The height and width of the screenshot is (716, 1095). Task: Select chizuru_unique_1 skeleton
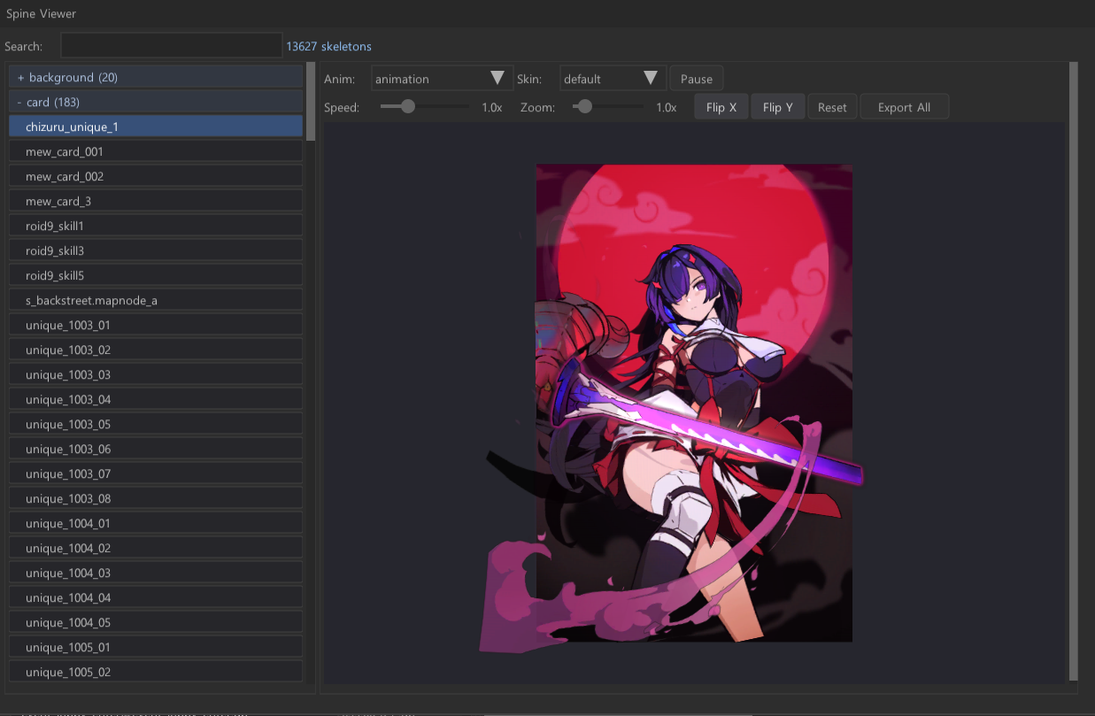156,127
